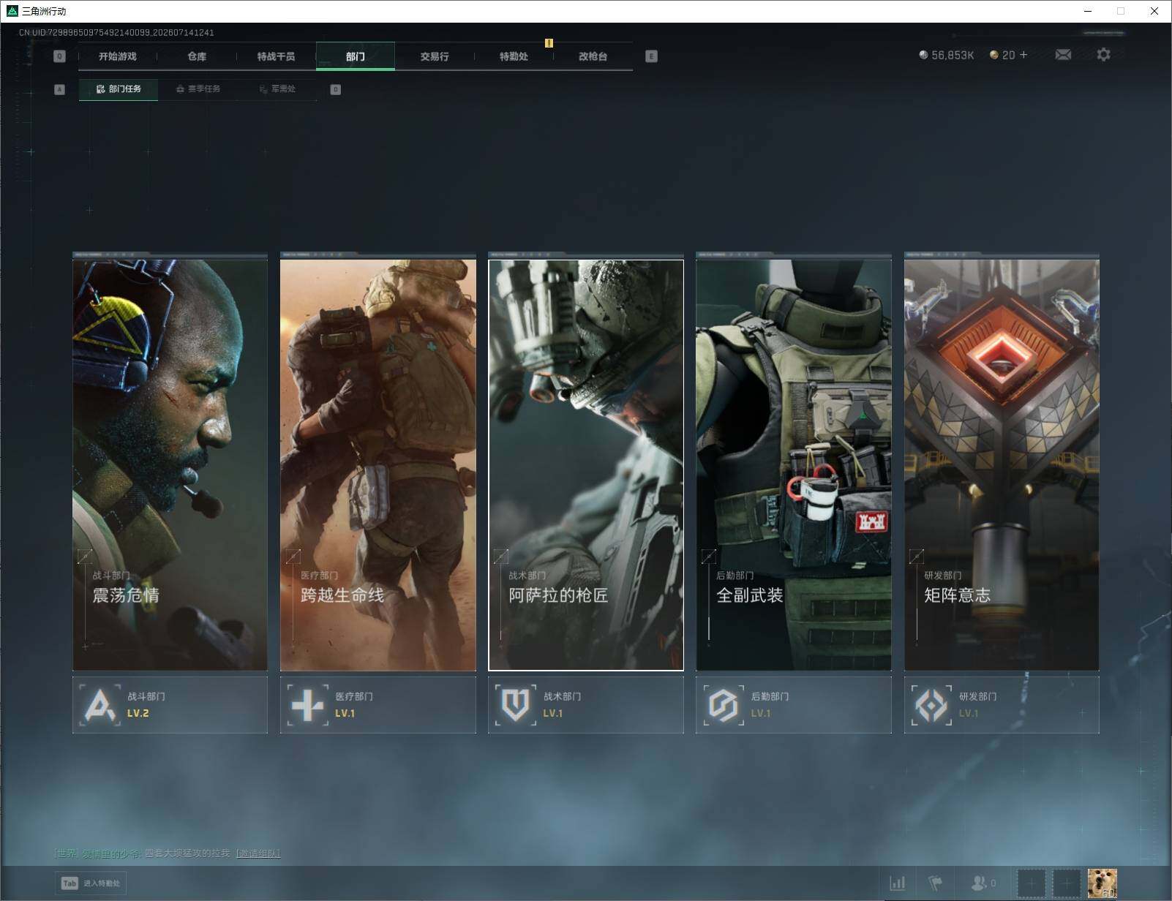Image resolution: width=1172 pixels, height=901 pixels.
Task: Click the 医疗部门 LV.1 level panel
Action: coord(377,705)
